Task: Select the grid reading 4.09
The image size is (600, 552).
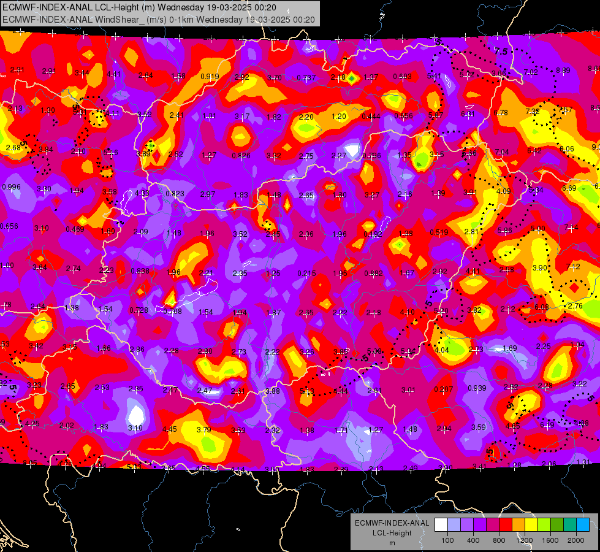Action: point(503,191)
